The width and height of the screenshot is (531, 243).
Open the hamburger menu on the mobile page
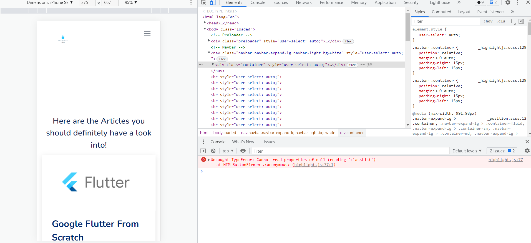tap(147, 34)
